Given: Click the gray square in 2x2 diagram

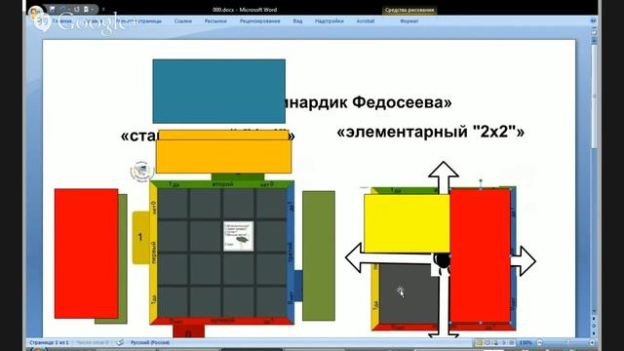Looking at the screenshot, I should (409, 294).
